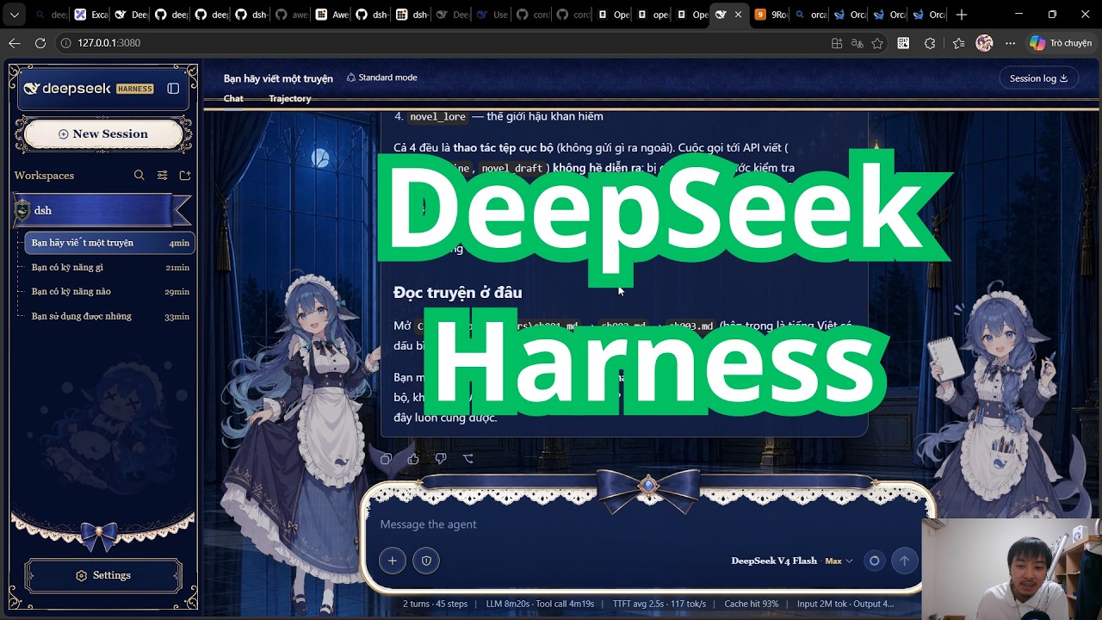
Task: Collapse the sidebar with the panel icon
Action: (173, 89)
